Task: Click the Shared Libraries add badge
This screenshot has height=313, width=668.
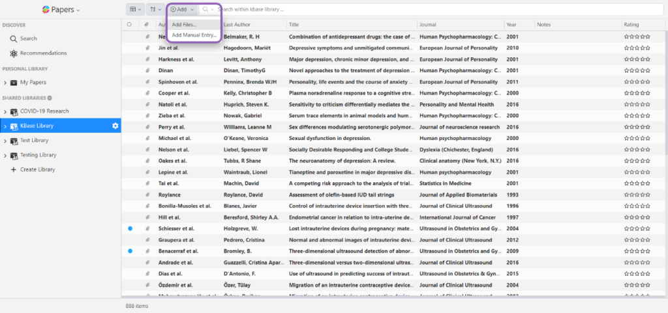Action: [x=50, y=98]
